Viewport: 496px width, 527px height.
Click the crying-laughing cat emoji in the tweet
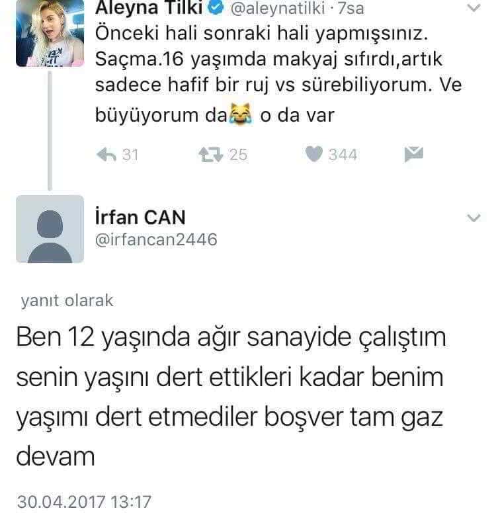(240, 114)
